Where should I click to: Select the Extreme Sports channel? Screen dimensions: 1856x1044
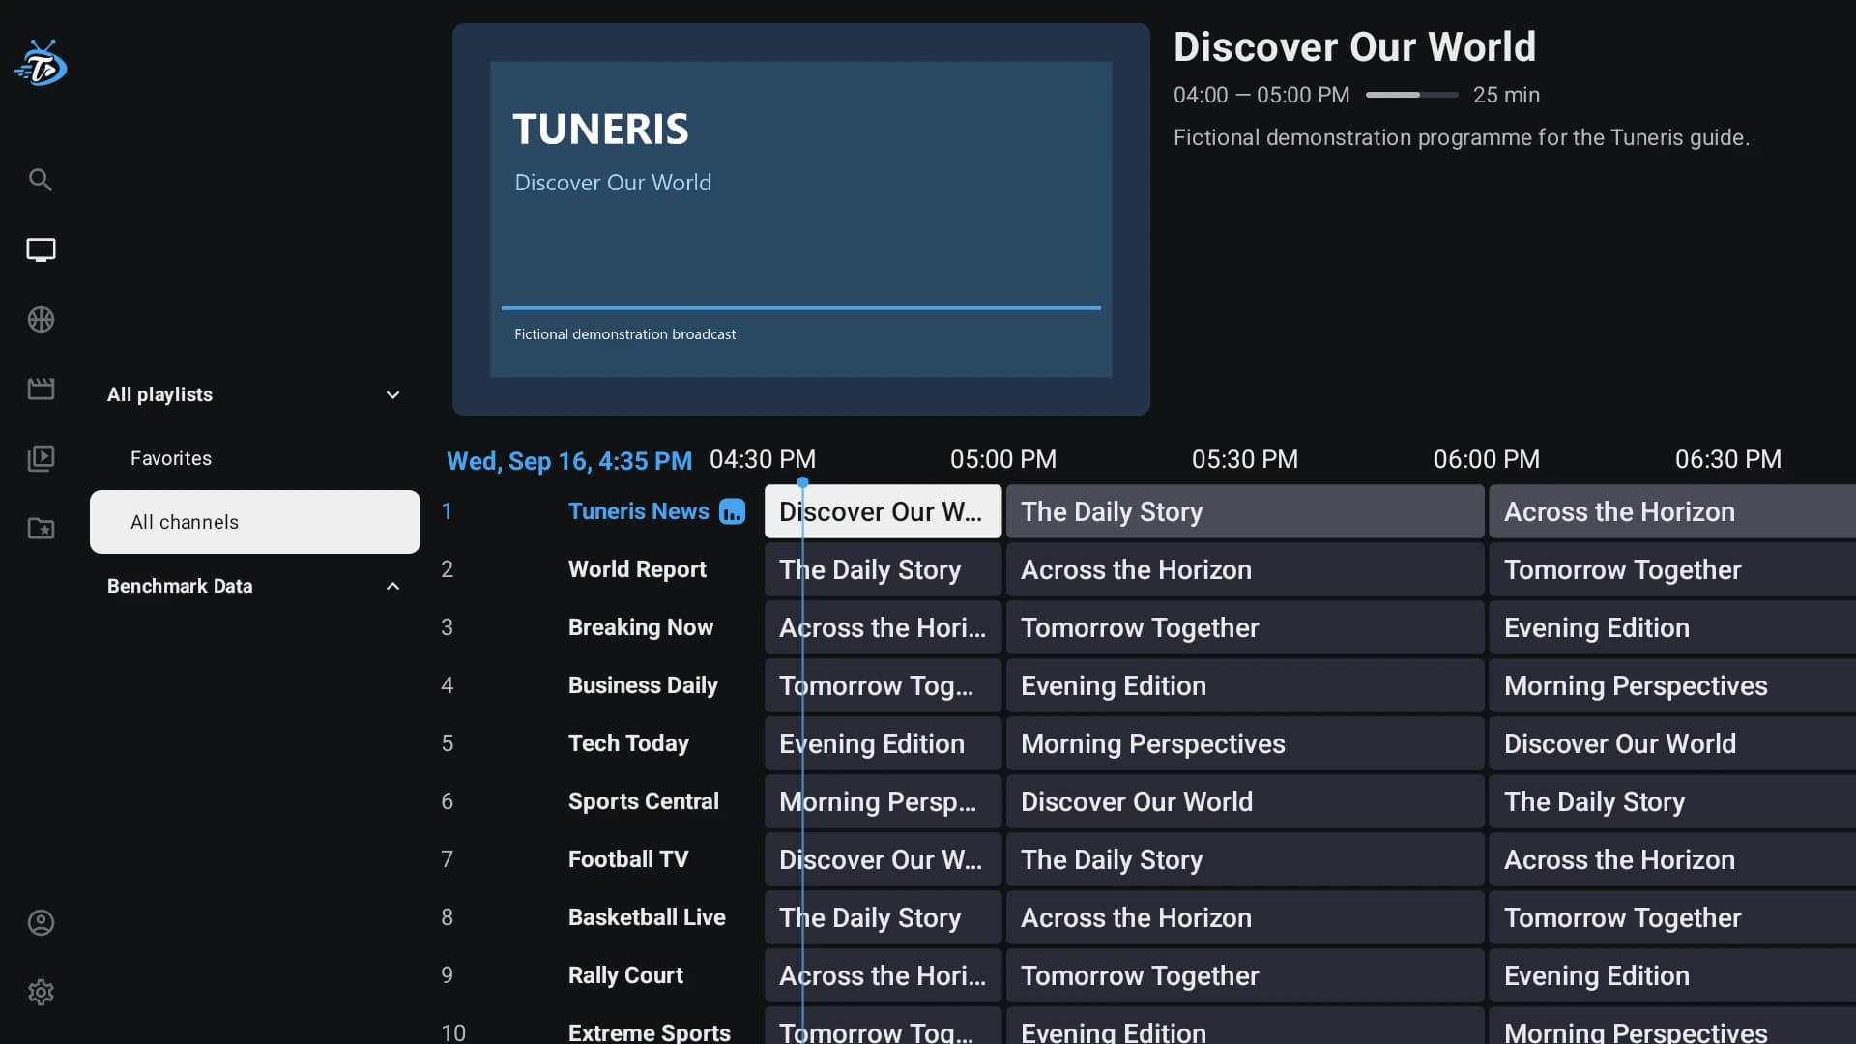650,1032
